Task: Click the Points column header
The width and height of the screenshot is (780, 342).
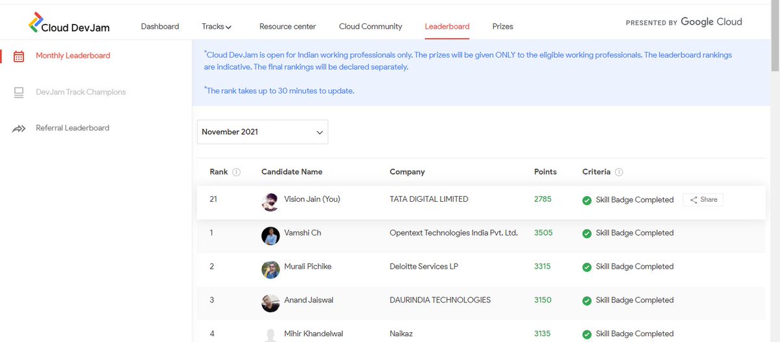Action: tap(545, 172)
